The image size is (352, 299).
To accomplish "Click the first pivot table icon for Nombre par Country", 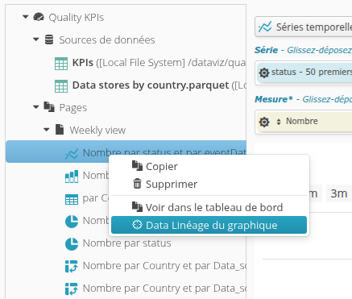I will [x=72, y=267].
